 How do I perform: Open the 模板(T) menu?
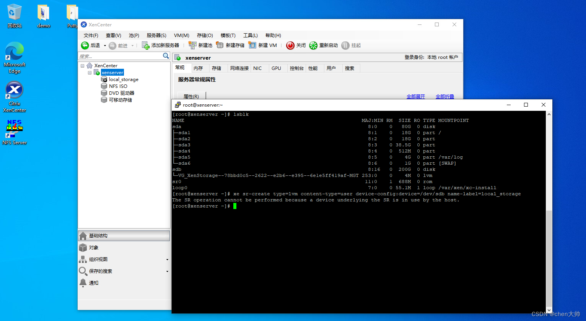[228, 35]
